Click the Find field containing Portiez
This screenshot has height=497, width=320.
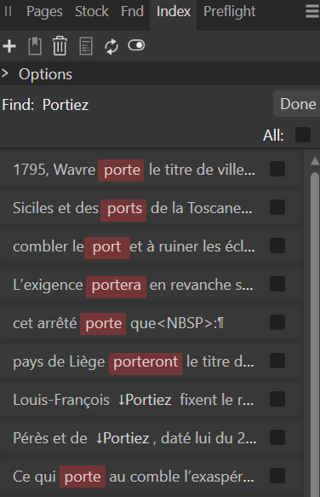(x=66, y=105)
